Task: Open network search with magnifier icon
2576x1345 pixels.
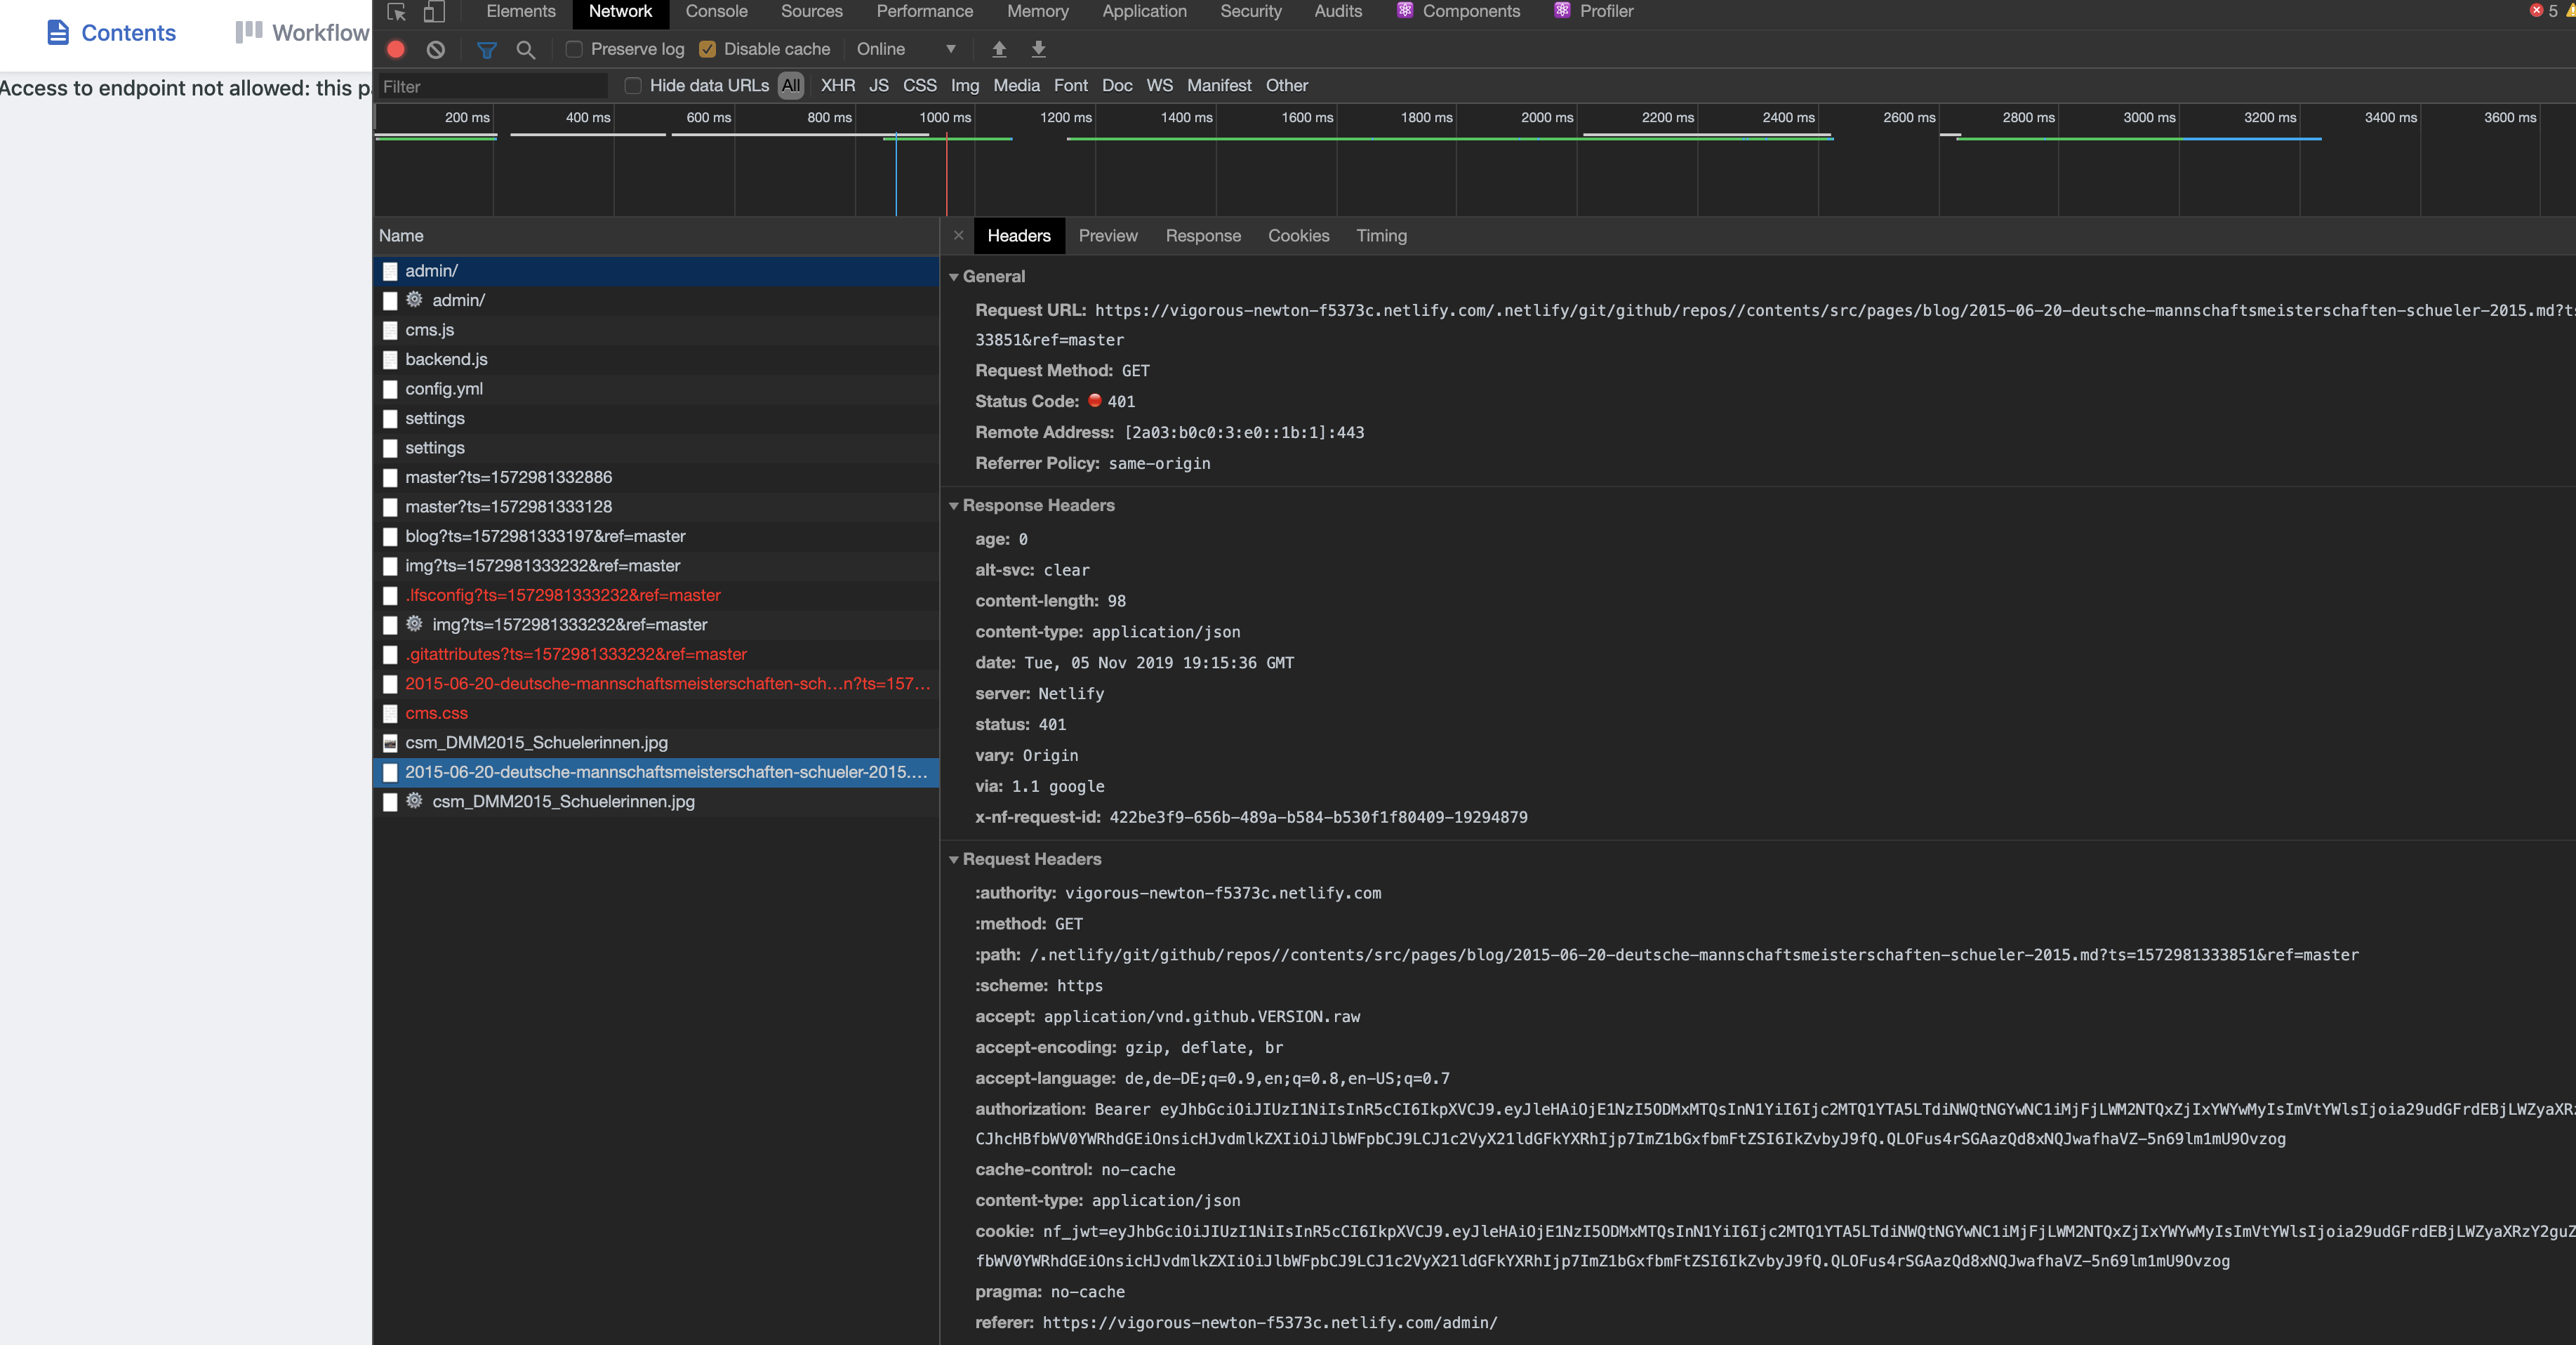Action: (x=525, y=49)
